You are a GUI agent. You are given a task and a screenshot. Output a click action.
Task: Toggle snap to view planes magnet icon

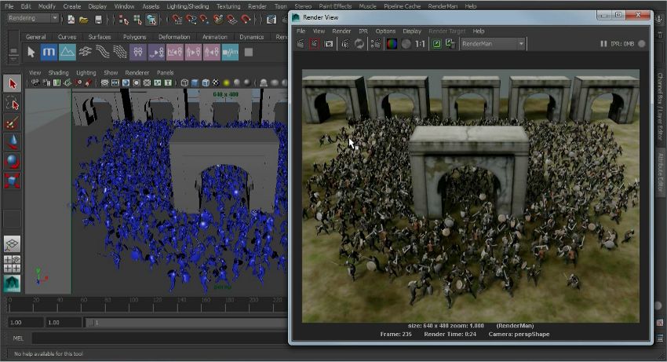[x=231, y=20]
